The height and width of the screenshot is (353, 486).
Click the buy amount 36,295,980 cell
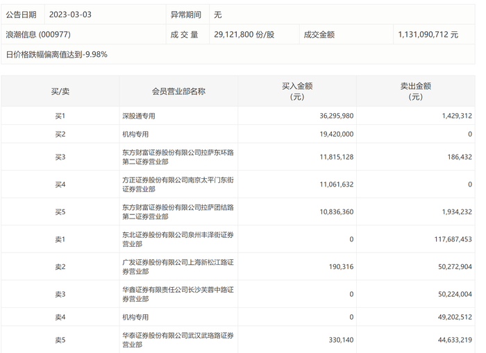pos(327,116)
